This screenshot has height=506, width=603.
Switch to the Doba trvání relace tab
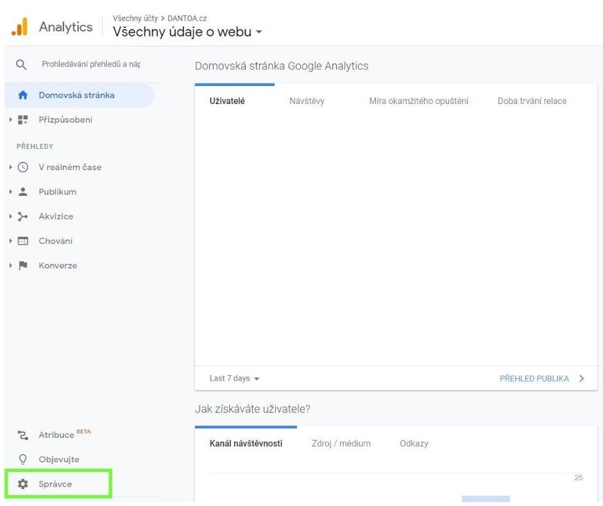533,101
